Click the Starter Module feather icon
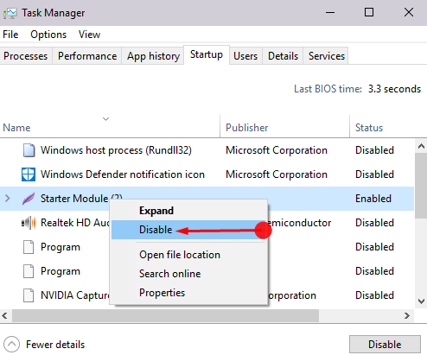 point(29,199)
